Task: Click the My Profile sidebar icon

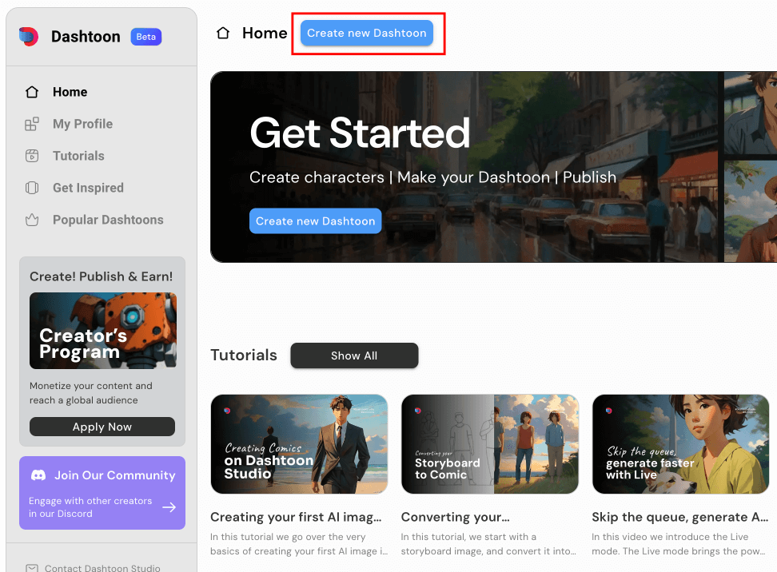Action: 32,124
